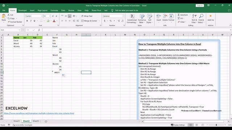
Task: Switch to the Data tab
Action: point(63,10)
